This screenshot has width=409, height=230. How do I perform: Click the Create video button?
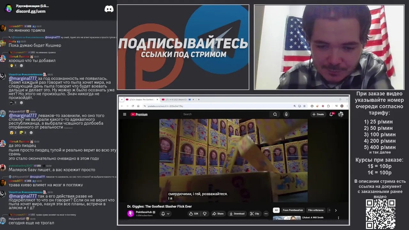tap(318, 114)
